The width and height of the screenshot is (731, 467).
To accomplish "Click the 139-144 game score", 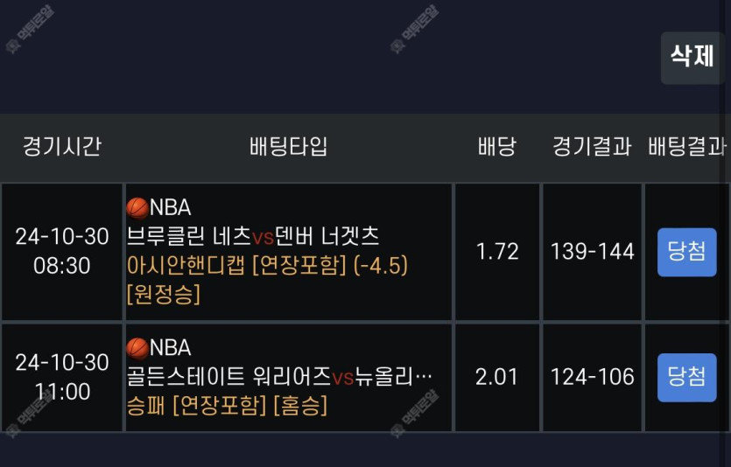I will 592,252.
